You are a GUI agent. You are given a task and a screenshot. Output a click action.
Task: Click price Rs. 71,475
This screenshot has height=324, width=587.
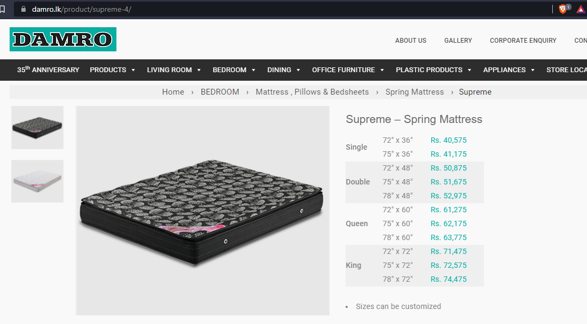(449, 251)
